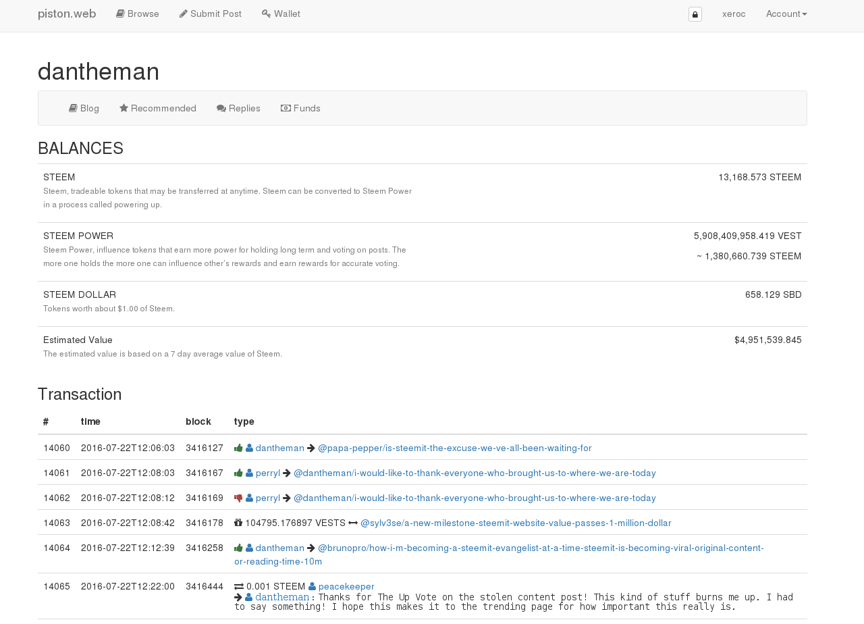
Task: Click the user icon in row 14061
Action: (x=249, y=473)
